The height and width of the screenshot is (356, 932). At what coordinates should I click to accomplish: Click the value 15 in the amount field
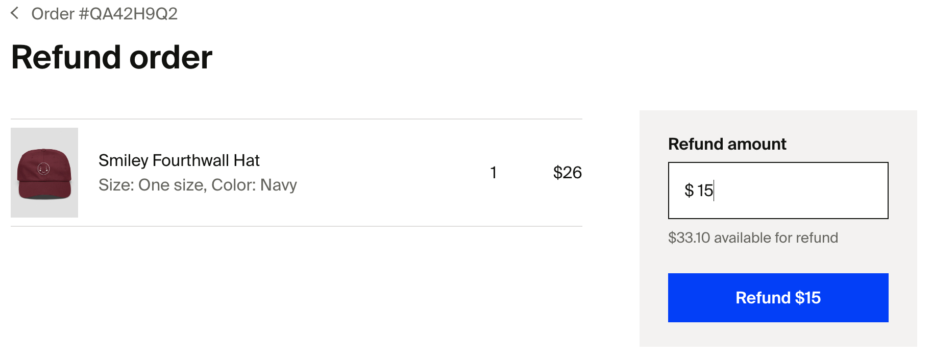click(705, 191)
